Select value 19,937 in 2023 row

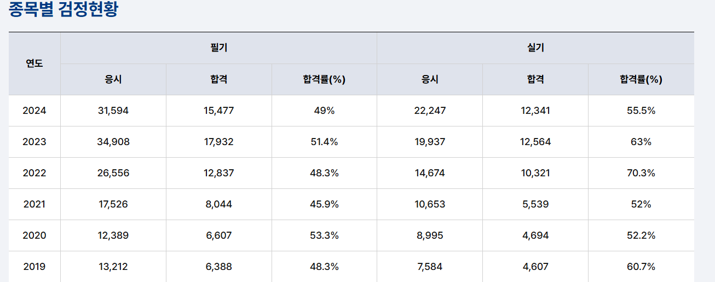(x=430, y=142)
